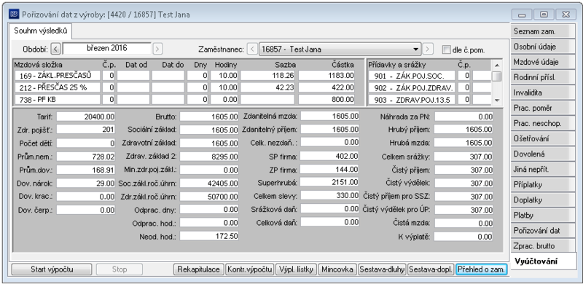Screen dimensions: 583x284
Task: Click the Soc.zákl.roč.úhrn field 42405.00
Action: (x=209, y=184)
